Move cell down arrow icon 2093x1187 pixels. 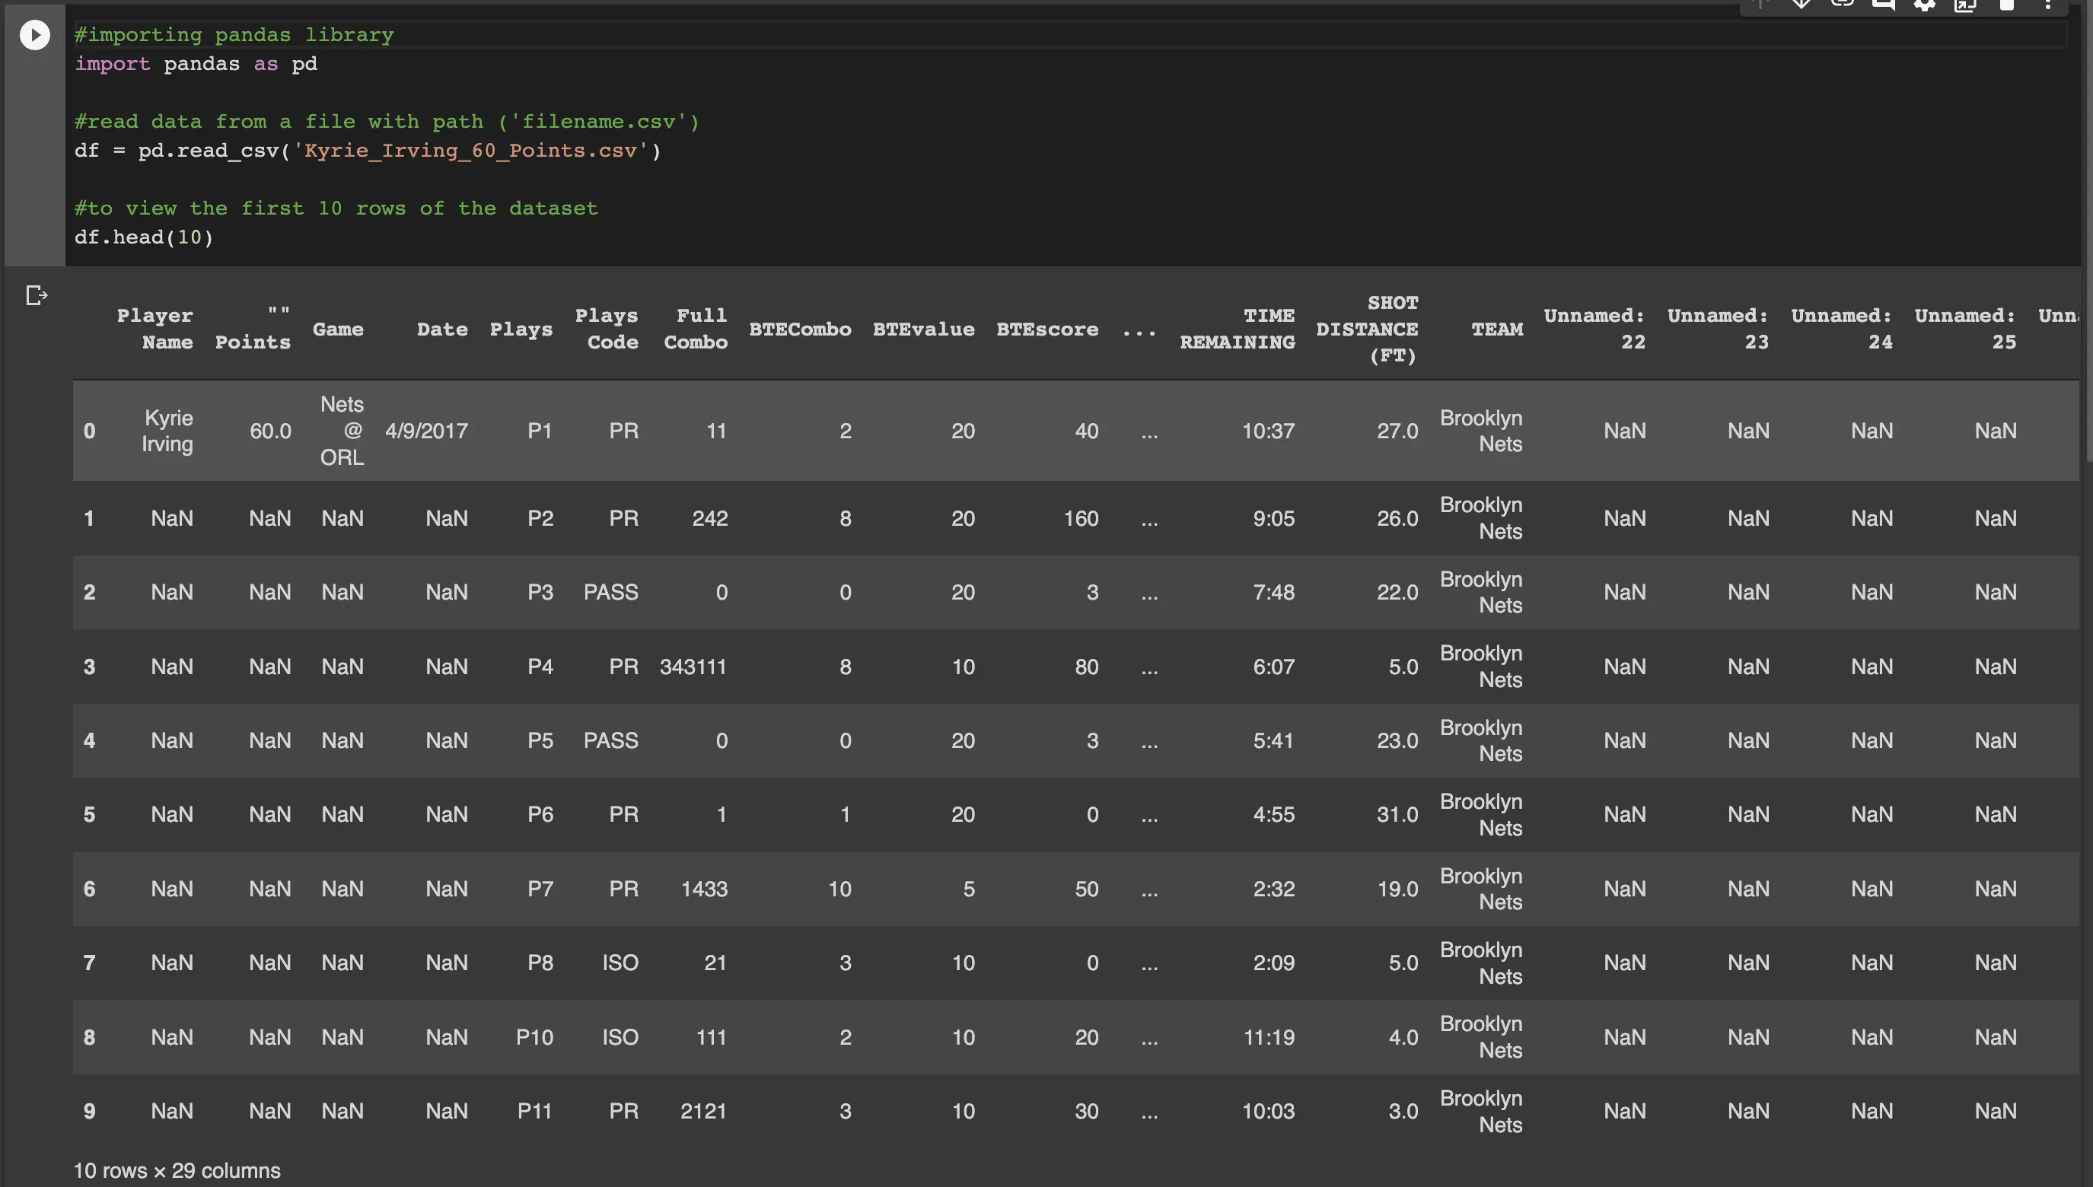1801,5
